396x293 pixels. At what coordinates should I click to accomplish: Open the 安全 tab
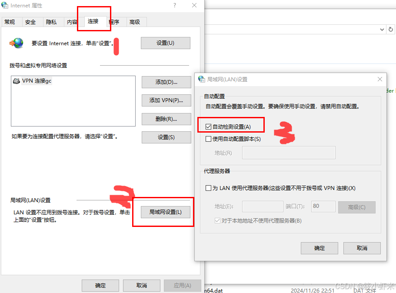[x=30, y=22]
